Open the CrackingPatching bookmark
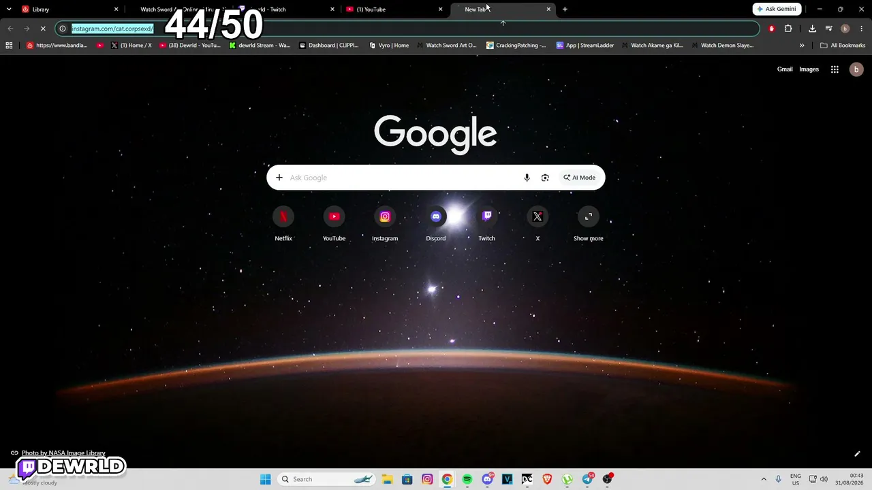This screenshot has width=872, height=490. click(x=516, y=46)
